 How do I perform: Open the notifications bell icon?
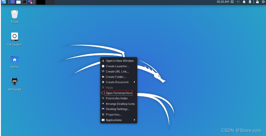point(244,2)
